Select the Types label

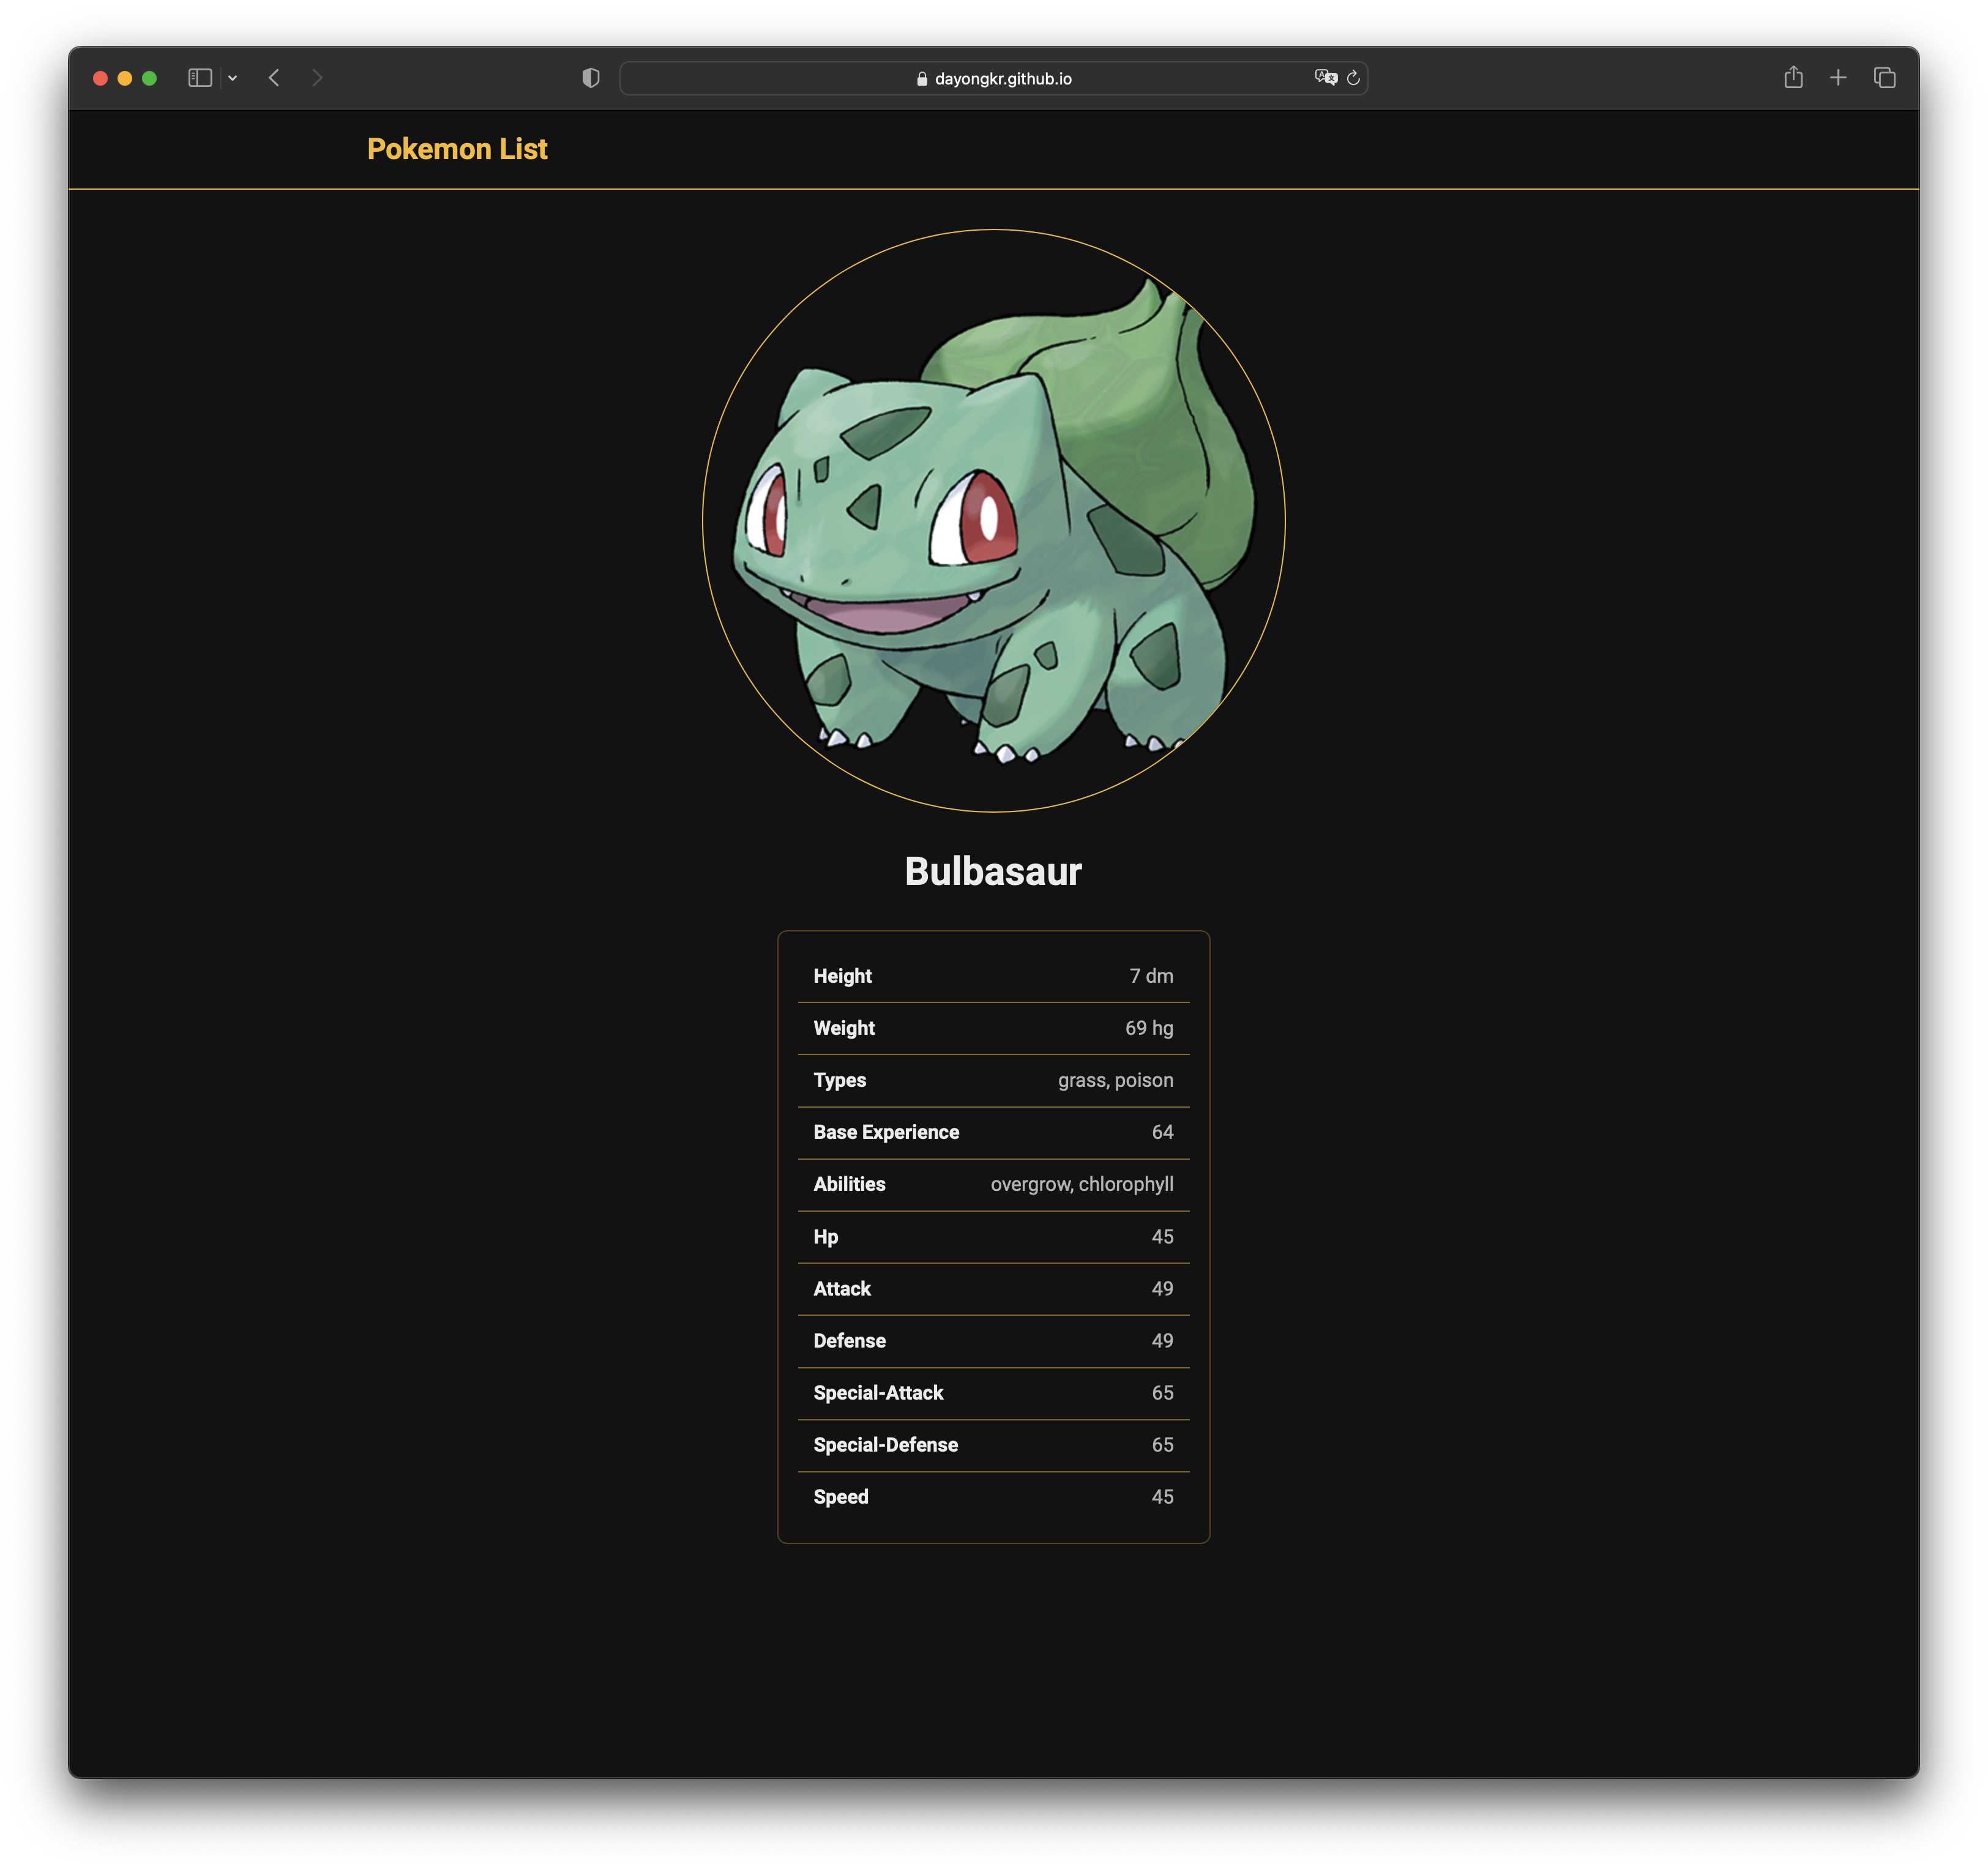pyautogui.click(x=839, y=1080)
